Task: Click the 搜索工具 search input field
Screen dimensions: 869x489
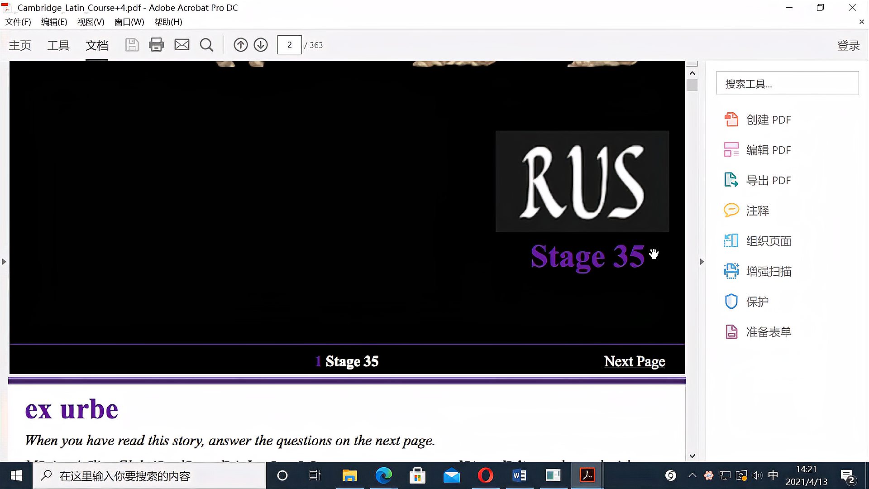Action: coord(787,84)
